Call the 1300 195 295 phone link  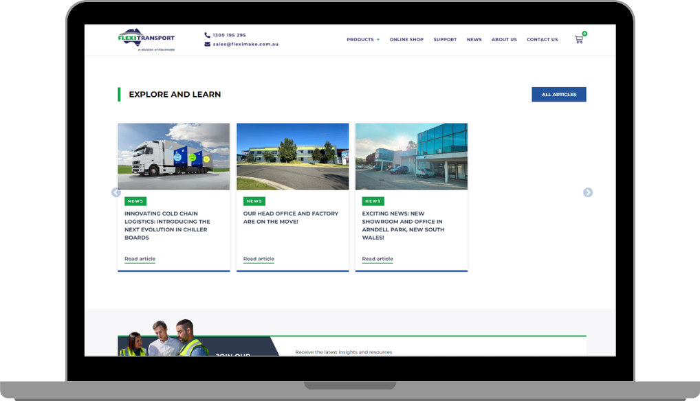[x=229, y=35]
